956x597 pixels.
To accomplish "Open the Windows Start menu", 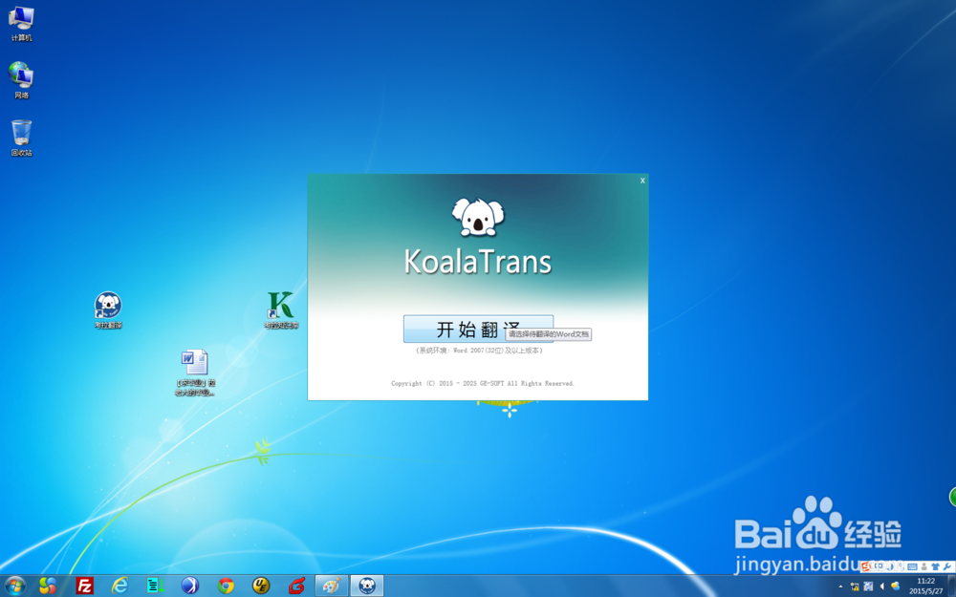I will tap(14, 586).
